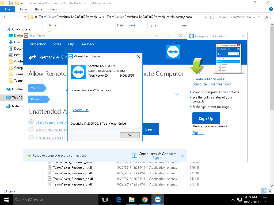
Task: Expand the Partner ID dropdown arrow
Action: pyautogui.click(x=177, y=94)
